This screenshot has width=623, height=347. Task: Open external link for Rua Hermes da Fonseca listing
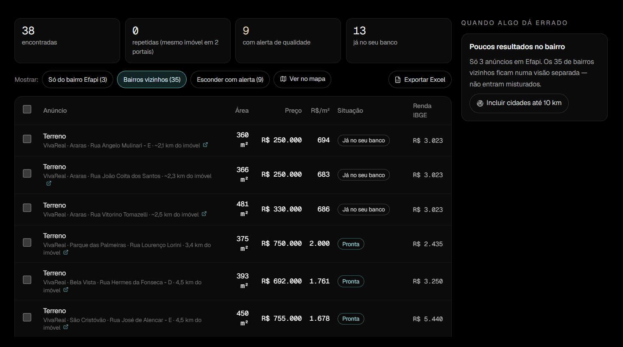pos(66,290)
